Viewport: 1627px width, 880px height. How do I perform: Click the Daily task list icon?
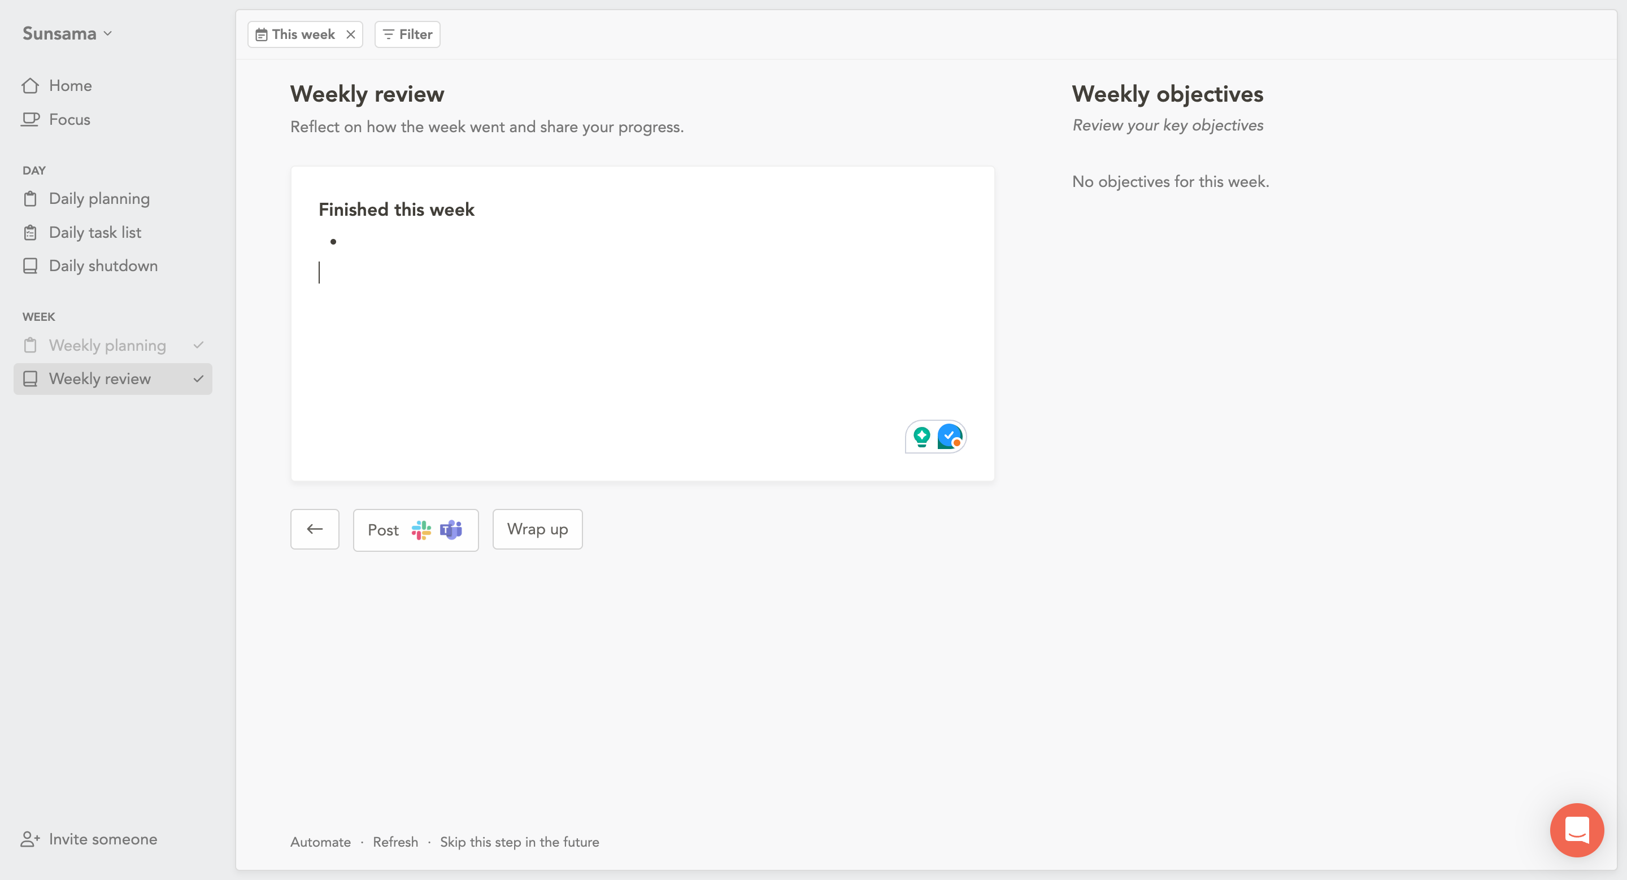(31, 232)
